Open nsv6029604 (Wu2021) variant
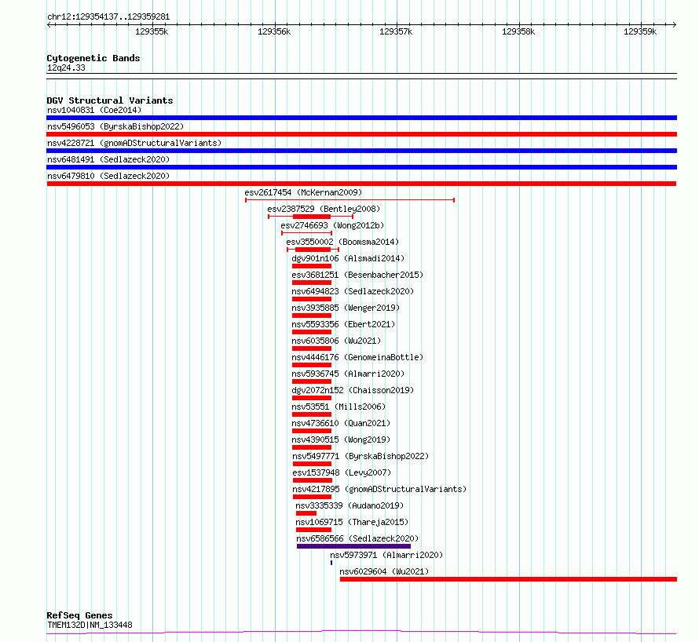699x642 pixels. [x=384, y=571]
